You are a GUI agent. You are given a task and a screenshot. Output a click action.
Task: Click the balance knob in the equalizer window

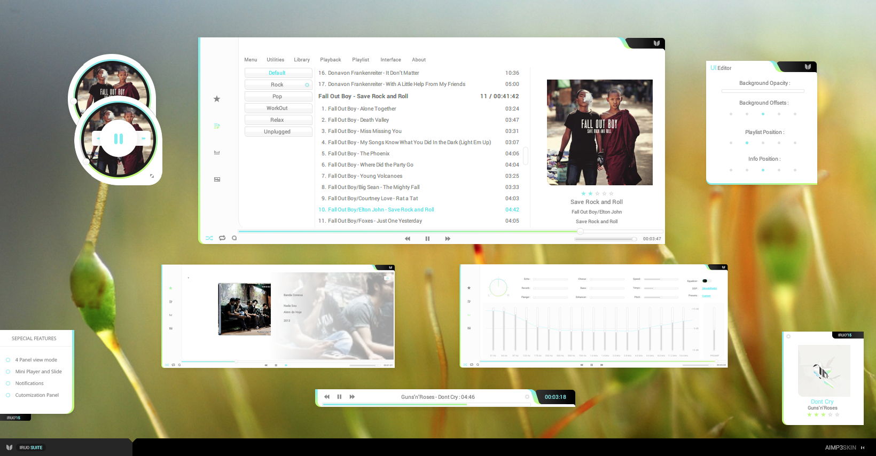[498, 287]
